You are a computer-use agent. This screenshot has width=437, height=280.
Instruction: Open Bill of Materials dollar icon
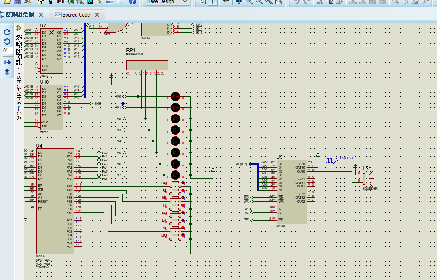point(100,2)
